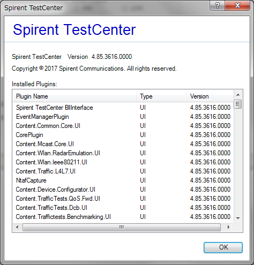The width and height of the screenshot is (254, 265).
Task: Sort by Type column header
Action: pyautogui.click(x=161, y=96)
